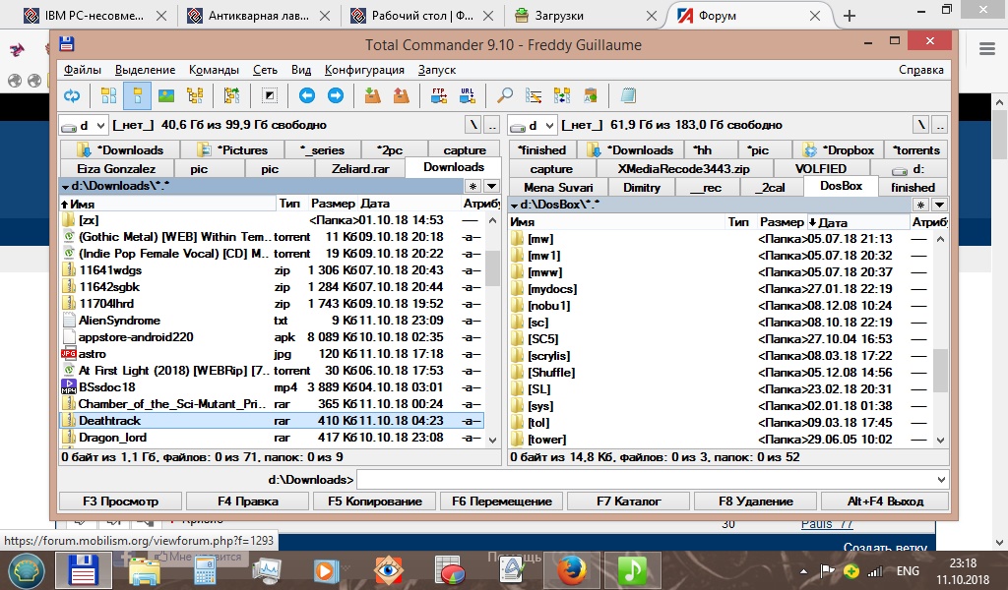The height and width of the screenshot is (590, 1008).
Task: Open left panel drive dropdown
Action: pos(83,125)
